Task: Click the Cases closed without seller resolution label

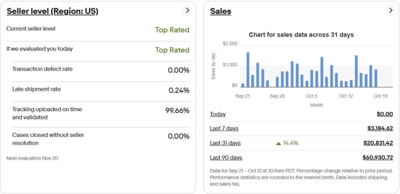Action: 48,139
